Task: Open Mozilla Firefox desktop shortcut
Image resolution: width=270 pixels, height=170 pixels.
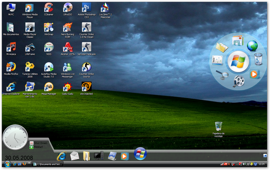Action: pos(11,66)
